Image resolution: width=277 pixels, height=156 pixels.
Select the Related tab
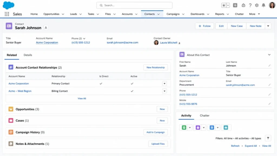pyautogui.click(x=12, y=55)
